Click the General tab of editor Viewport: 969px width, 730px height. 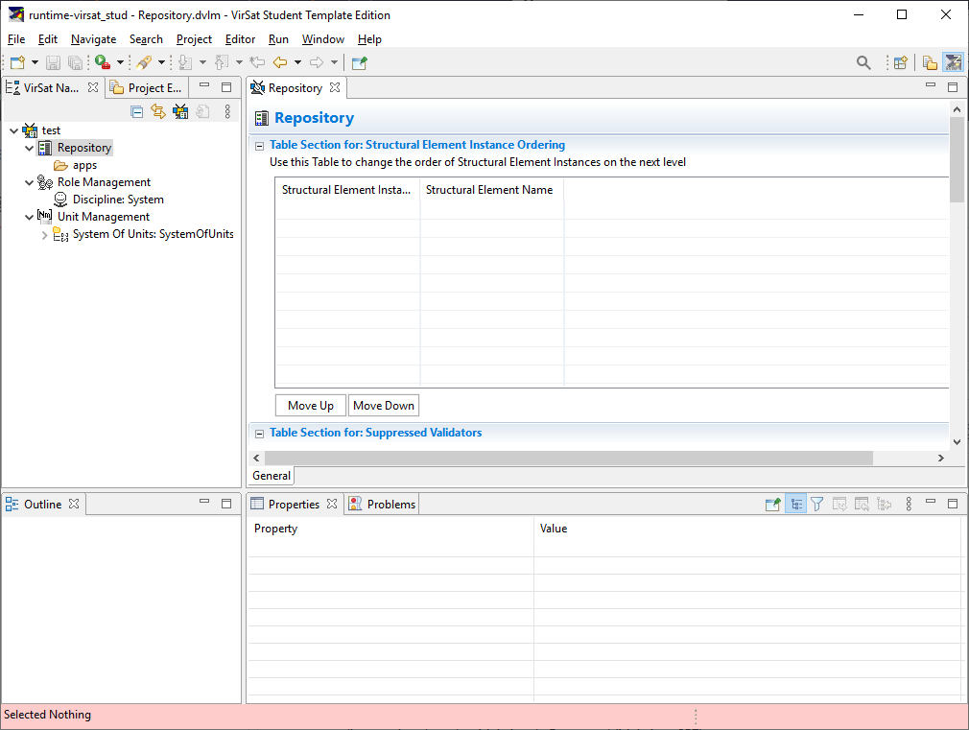click(272, 476)
